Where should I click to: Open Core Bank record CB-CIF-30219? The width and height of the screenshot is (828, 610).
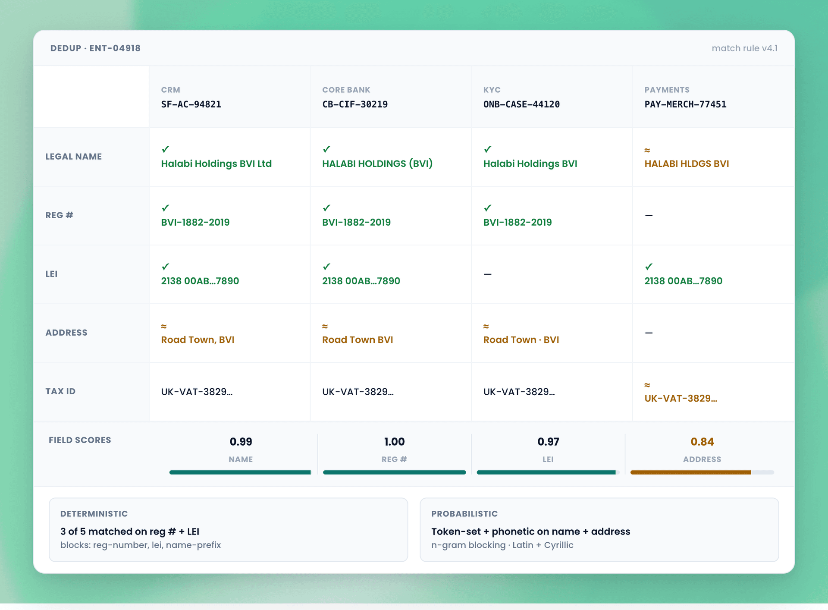355,104
